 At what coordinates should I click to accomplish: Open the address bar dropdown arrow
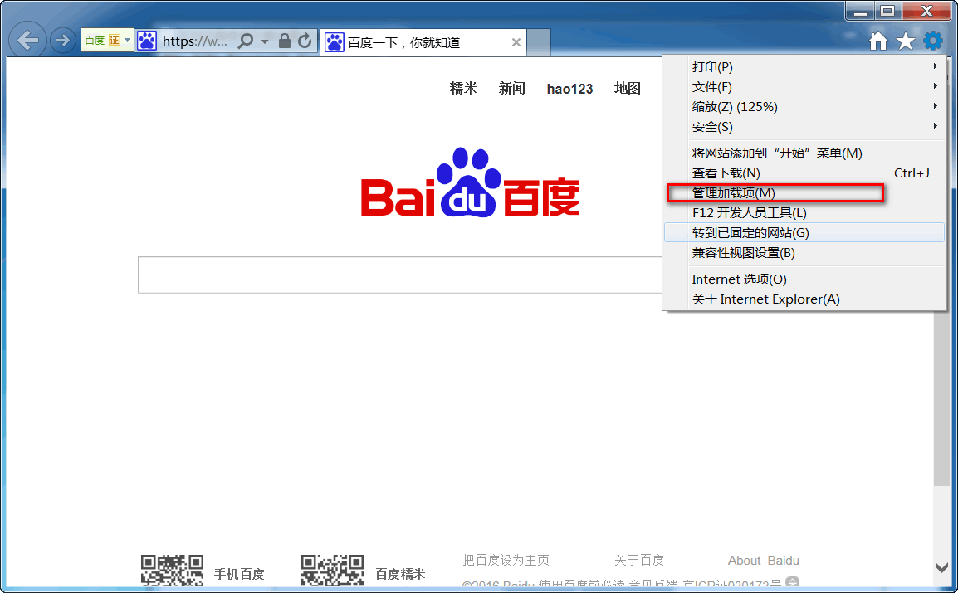click(x=265, y=41)
